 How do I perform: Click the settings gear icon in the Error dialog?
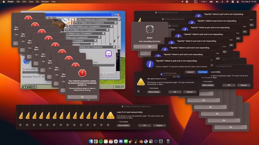click(150, 29)
